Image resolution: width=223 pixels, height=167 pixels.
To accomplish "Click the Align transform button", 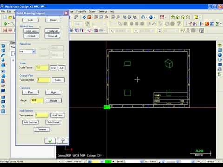I will [53, 92].
